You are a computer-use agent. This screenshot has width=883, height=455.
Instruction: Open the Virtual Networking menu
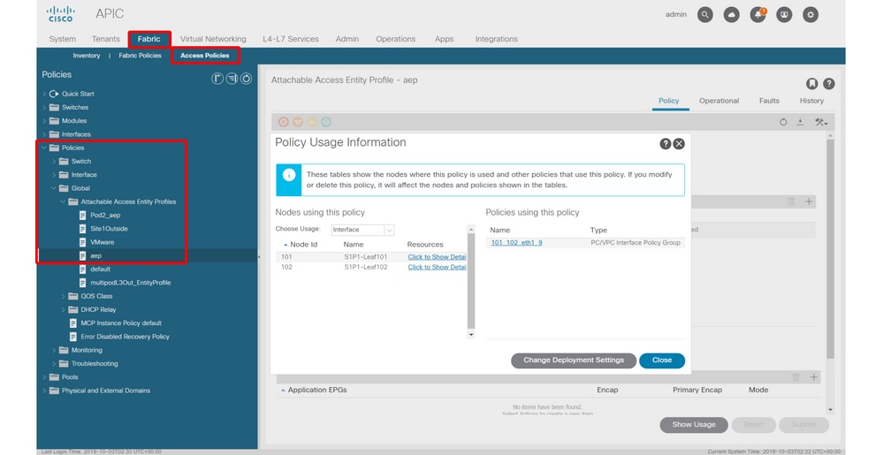pos(213,39)
